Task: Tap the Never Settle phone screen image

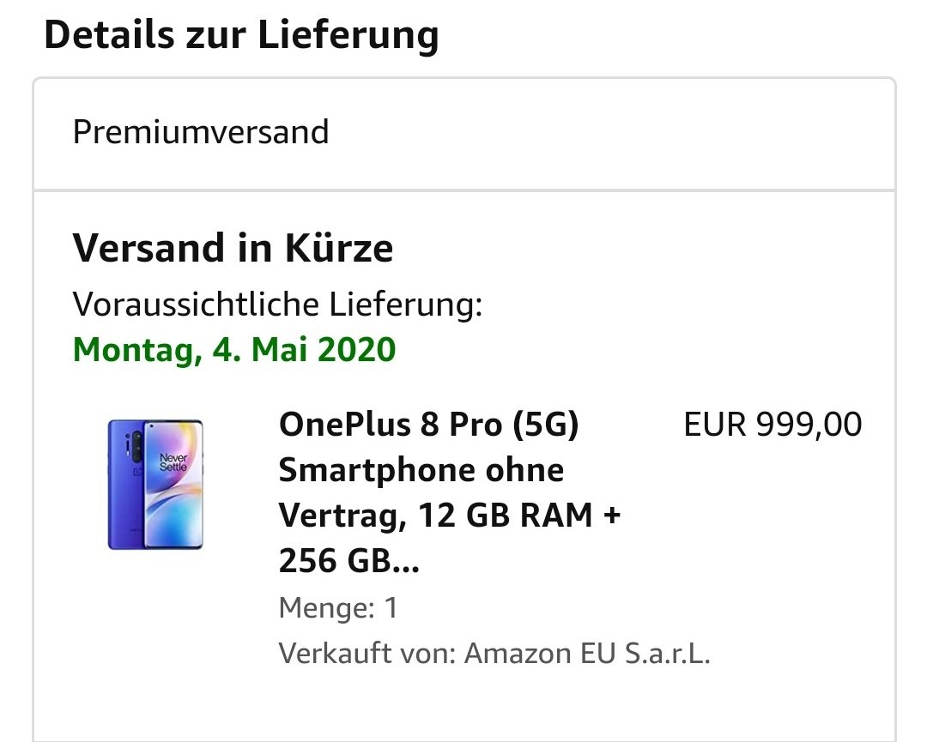Action: click(x=173, y=485)
